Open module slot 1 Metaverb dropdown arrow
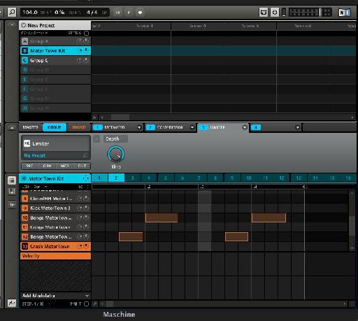Screen dimensions: 358x321 click(139, 127)
